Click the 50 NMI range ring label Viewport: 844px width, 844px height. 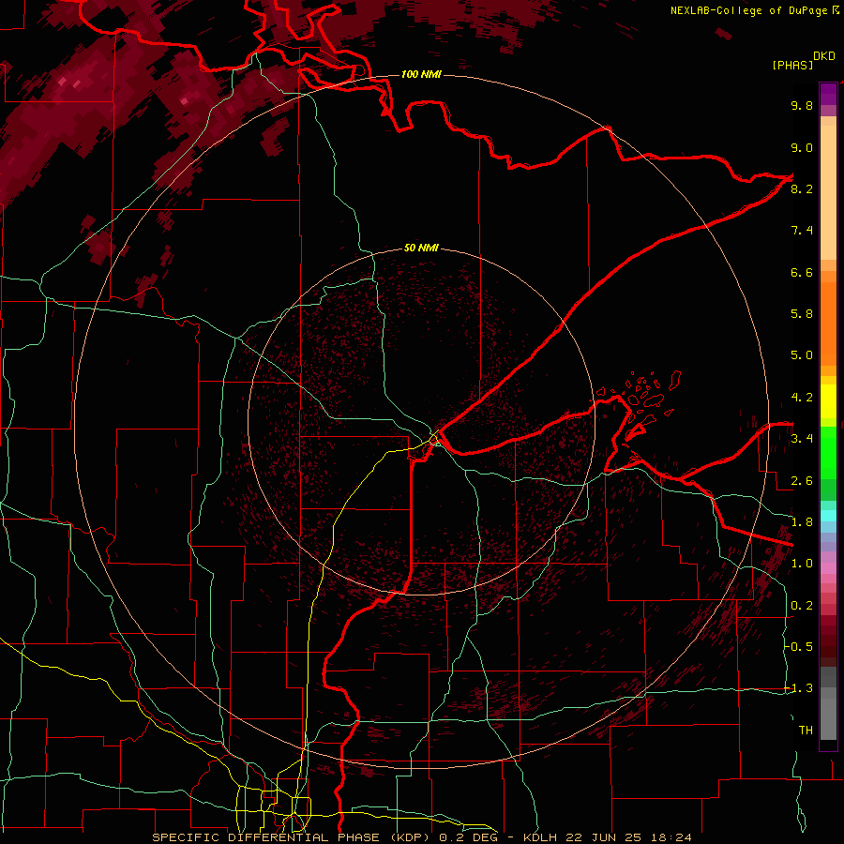pos(421,248)
